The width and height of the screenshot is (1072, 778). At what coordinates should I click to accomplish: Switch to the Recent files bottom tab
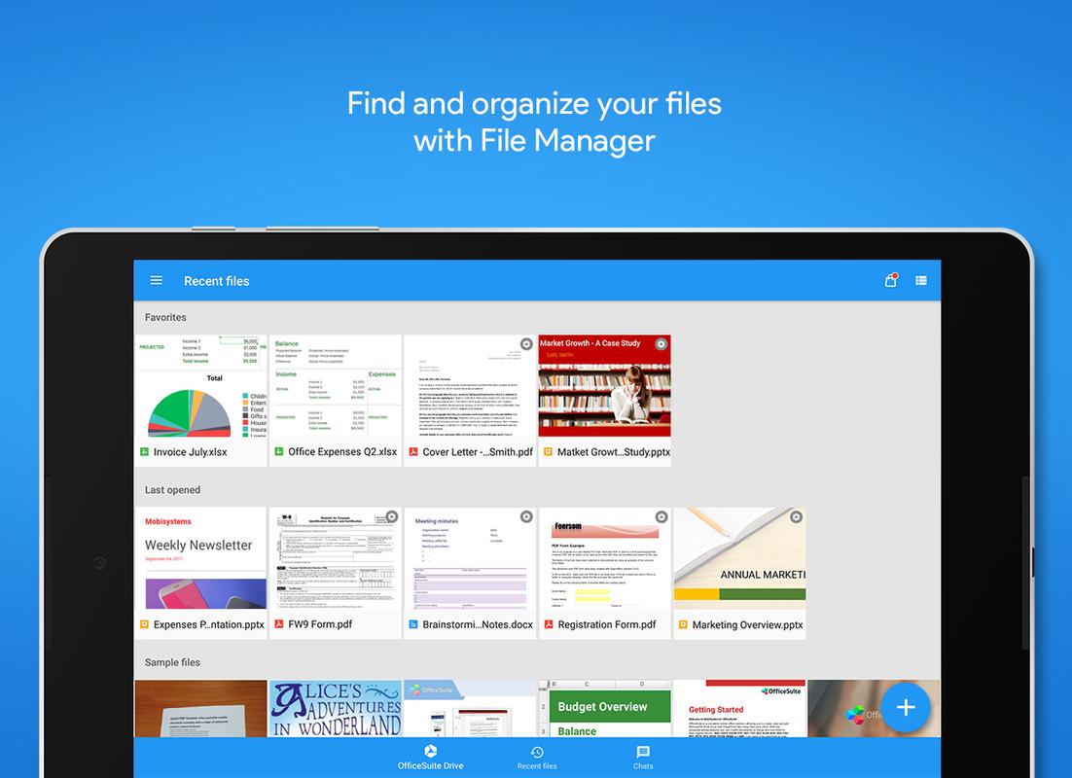pos(537,759)
